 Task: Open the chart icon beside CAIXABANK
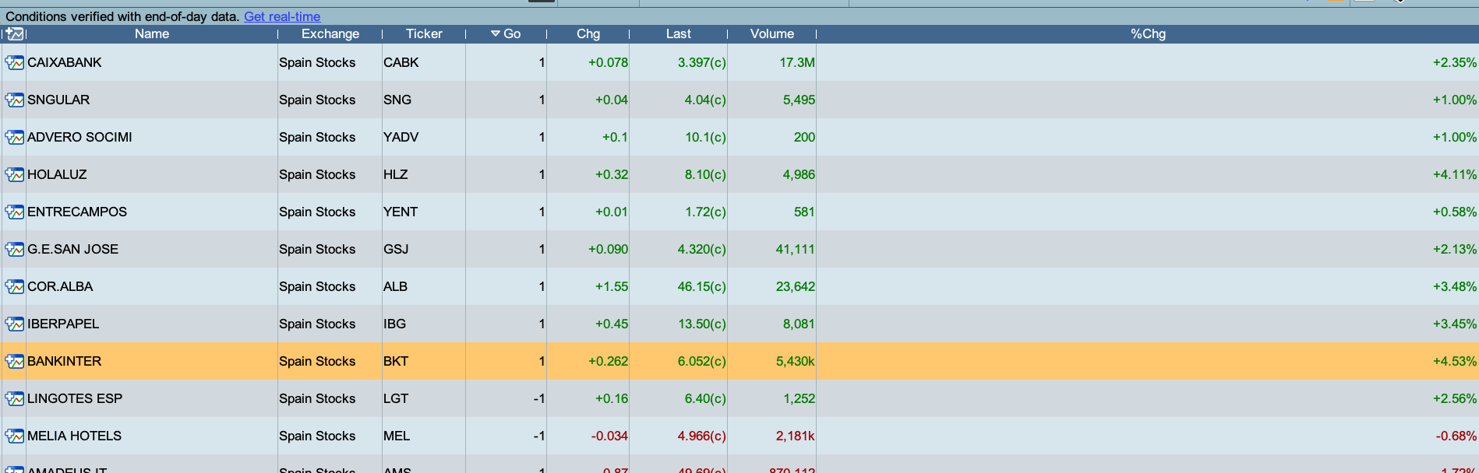[14, 62]
